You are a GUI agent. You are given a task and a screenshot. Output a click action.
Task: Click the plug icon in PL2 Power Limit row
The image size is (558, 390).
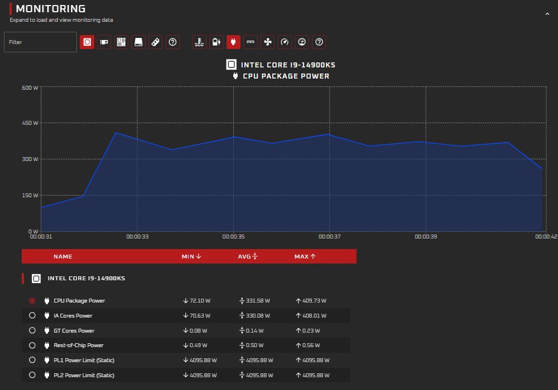tap(47, 375)
